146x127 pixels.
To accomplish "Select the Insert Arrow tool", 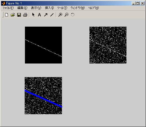I will point(46,15).
